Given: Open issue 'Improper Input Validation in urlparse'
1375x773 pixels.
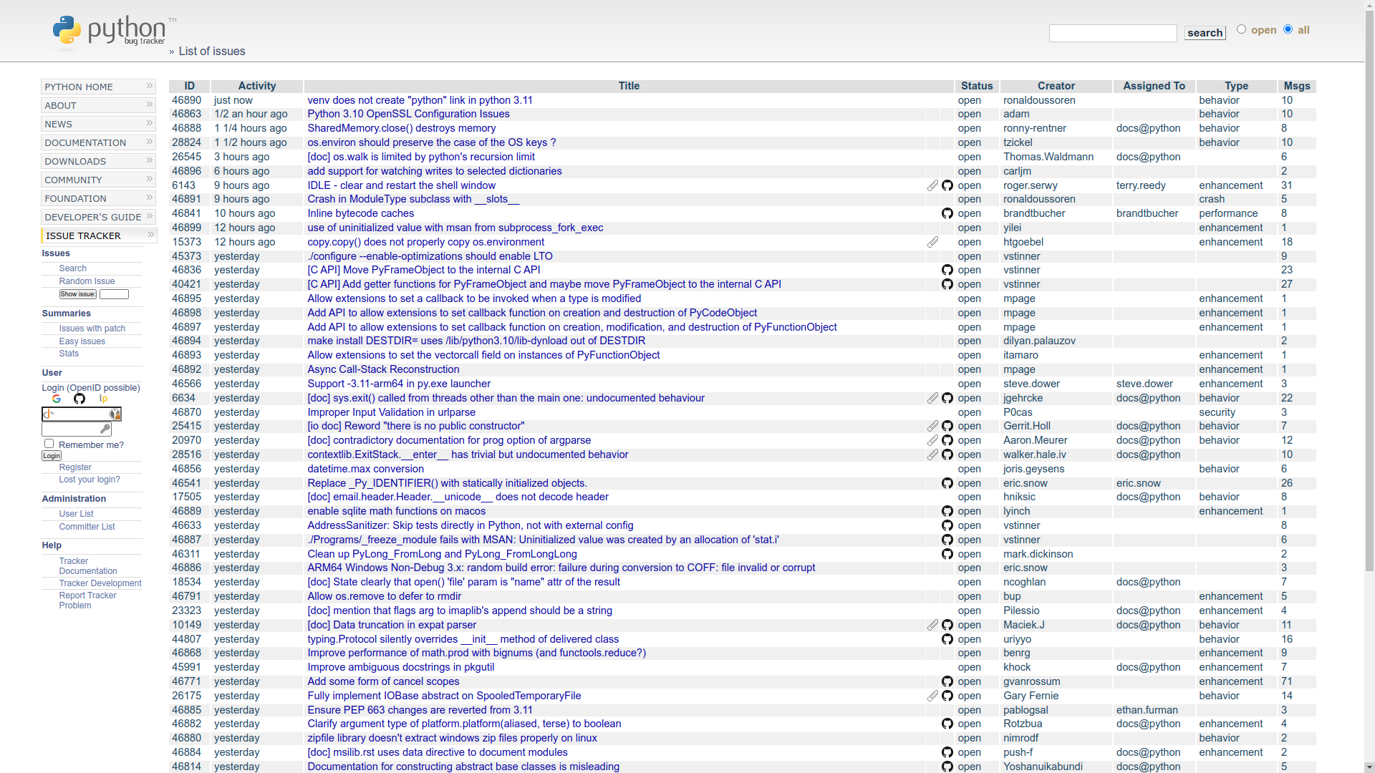Looking at the screenshot, I should coord(391,412).
